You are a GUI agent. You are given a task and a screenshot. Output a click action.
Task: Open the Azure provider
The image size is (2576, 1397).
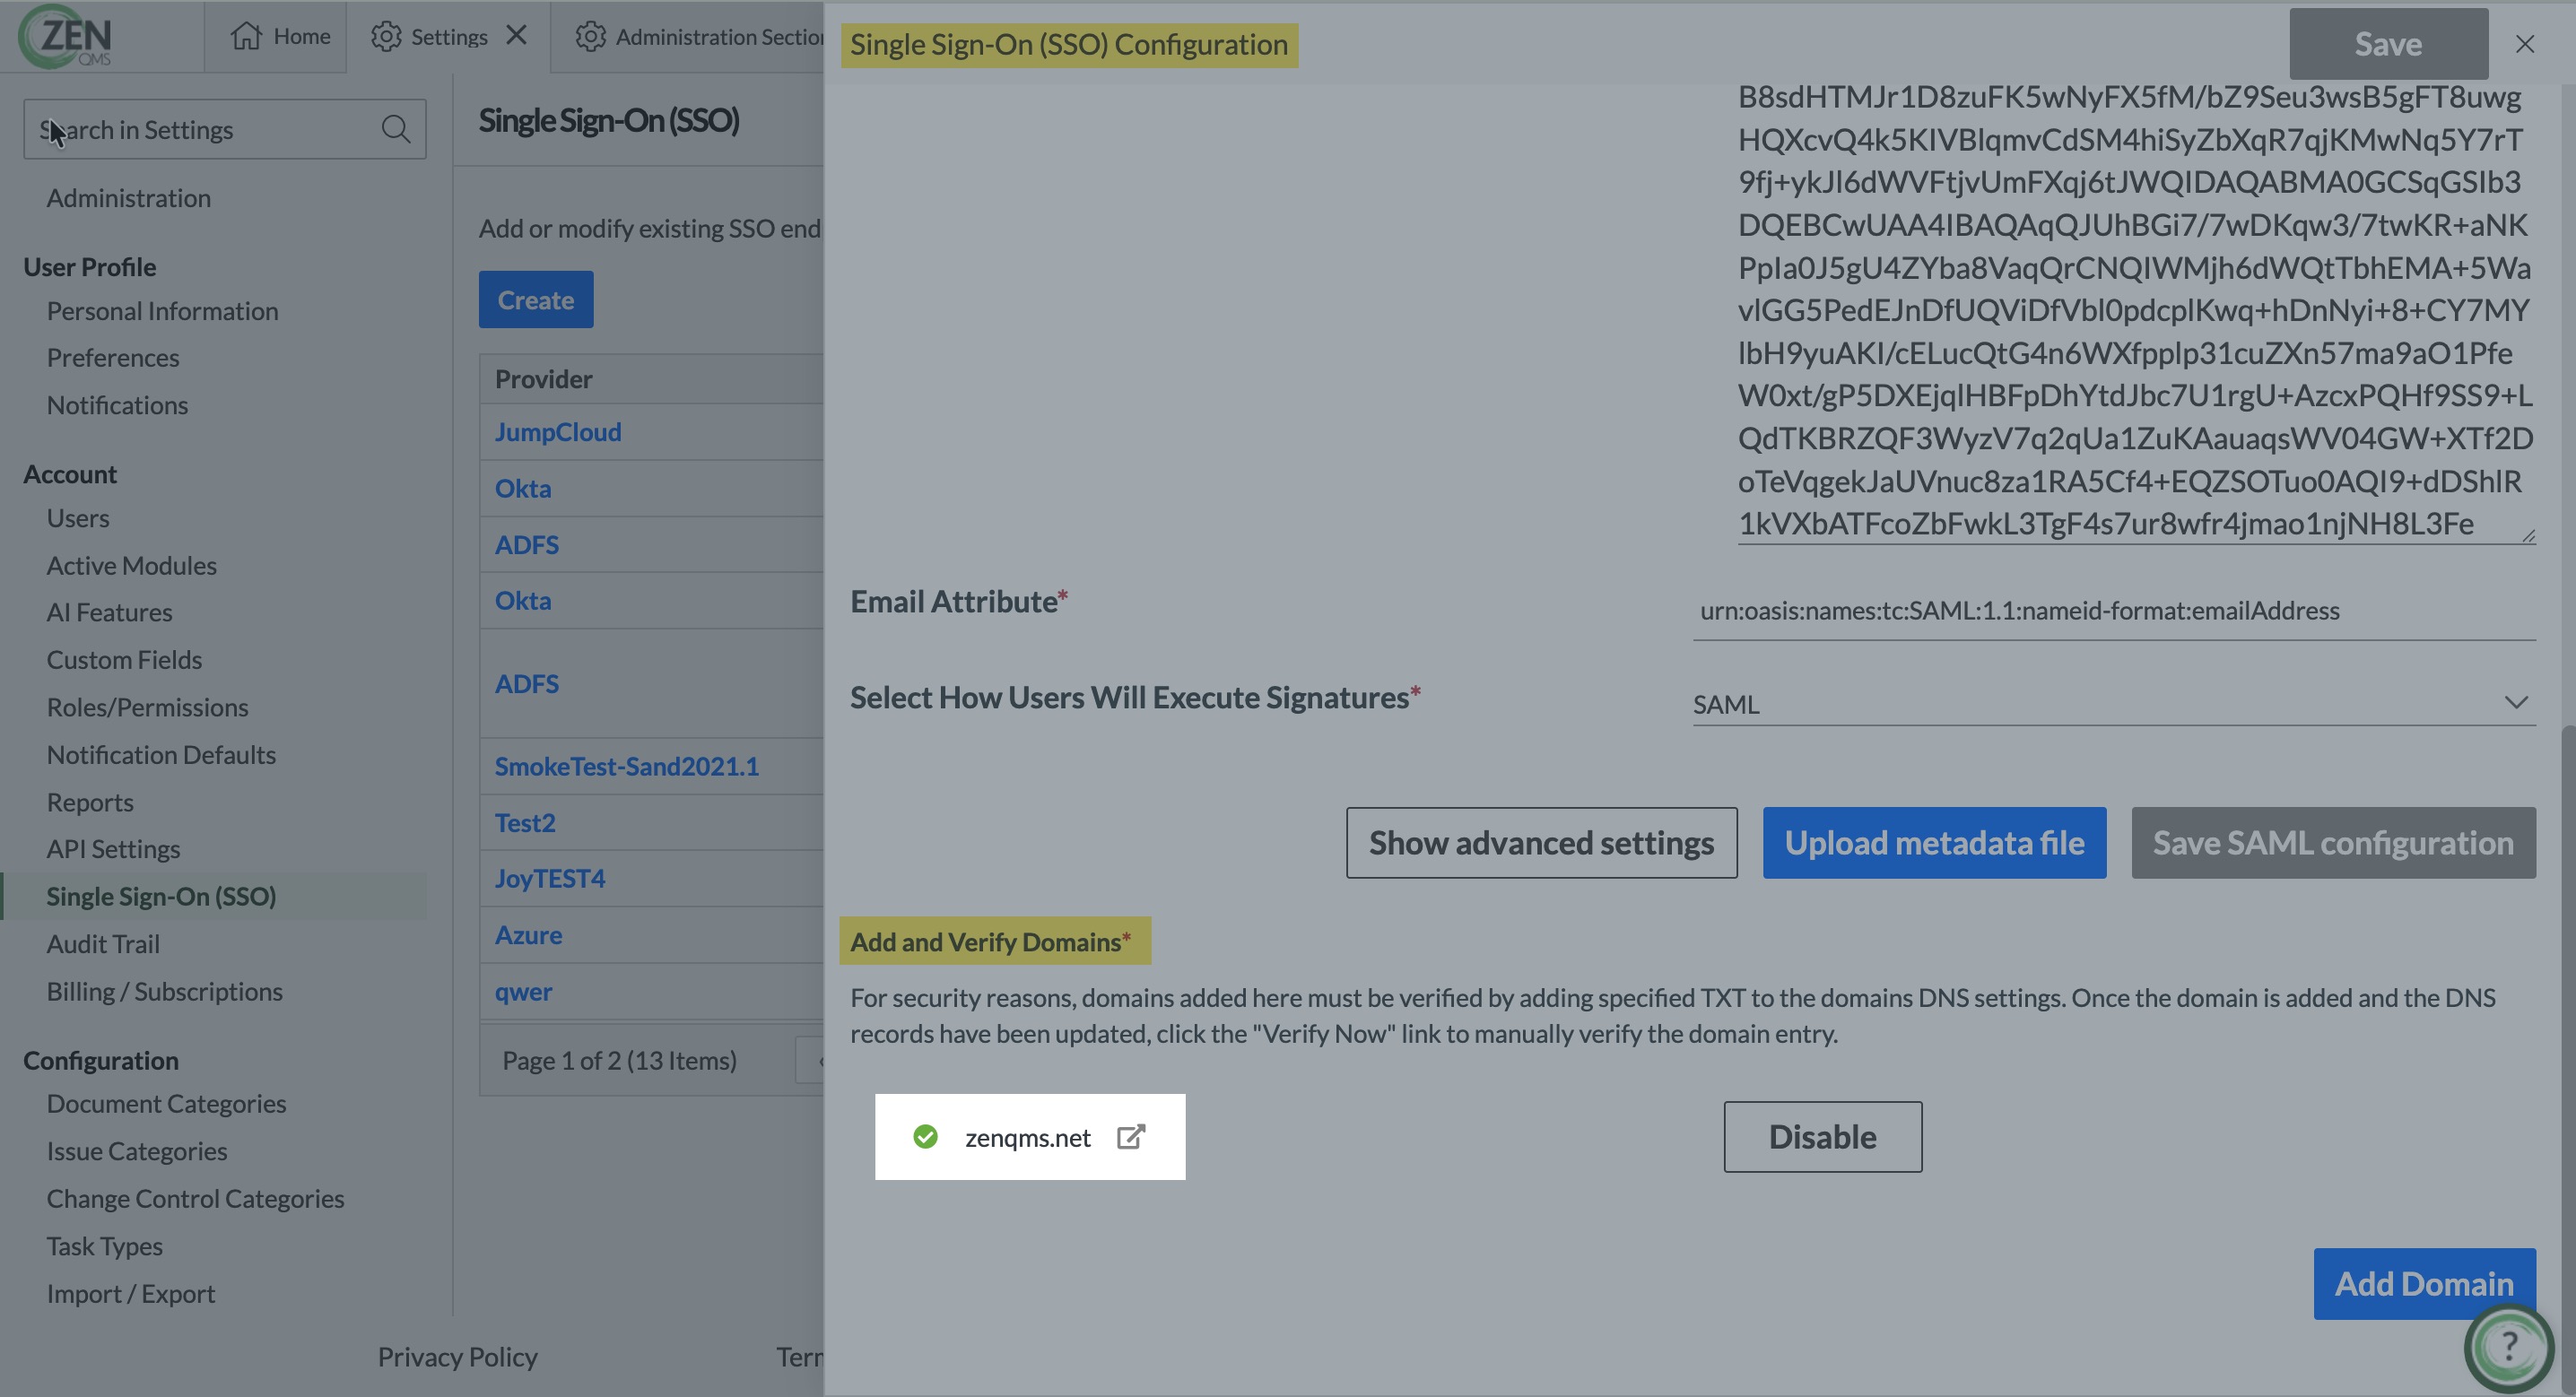528,935
